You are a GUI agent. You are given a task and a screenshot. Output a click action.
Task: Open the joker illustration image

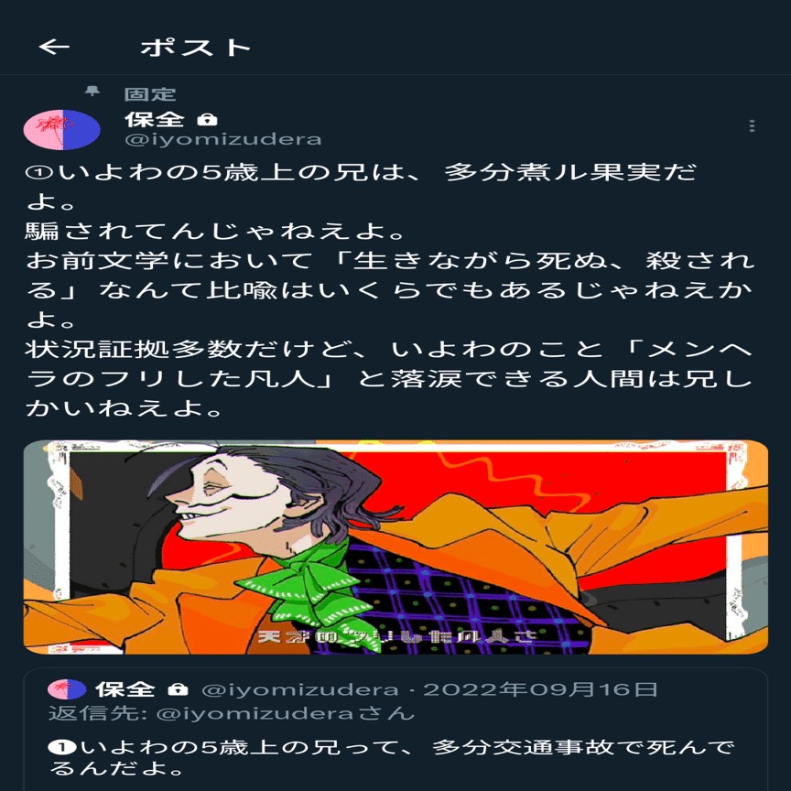tap(395, 547)
